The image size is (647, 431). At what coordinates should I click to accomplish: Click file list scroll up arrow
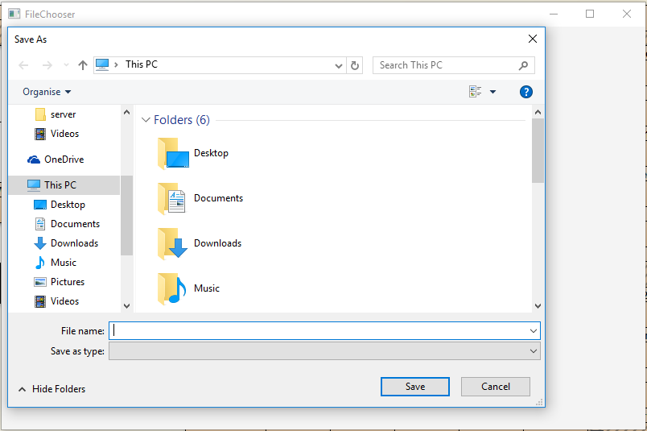tap(538, 112)
